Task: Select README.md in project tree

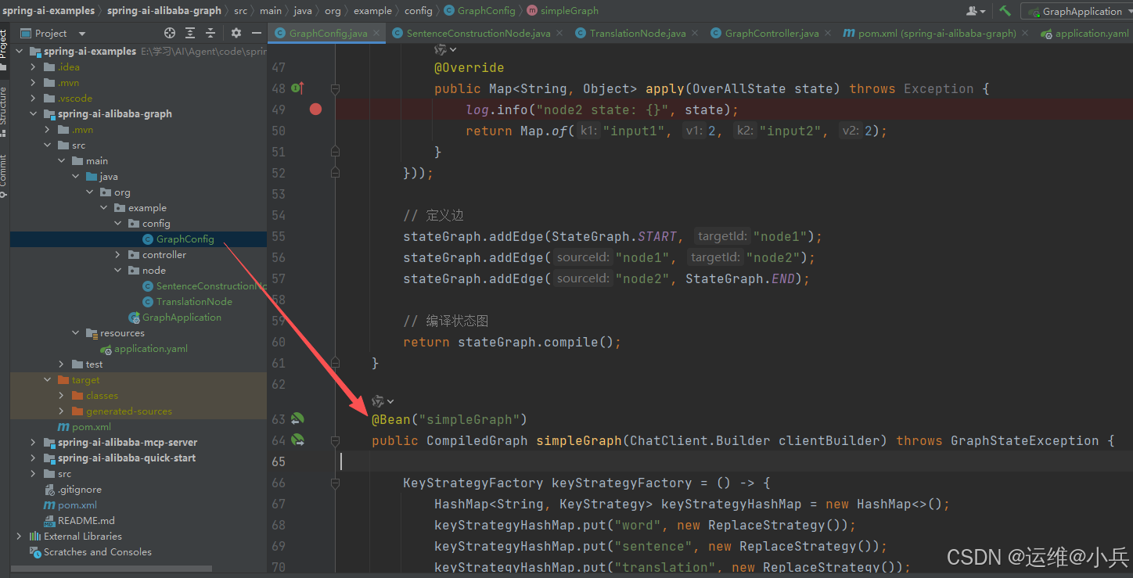Action: click(x=86, y=520)
